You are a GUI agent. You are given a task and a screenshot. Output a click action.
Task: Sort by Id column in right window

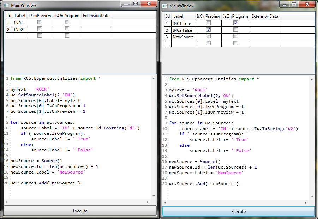(168, 16)
